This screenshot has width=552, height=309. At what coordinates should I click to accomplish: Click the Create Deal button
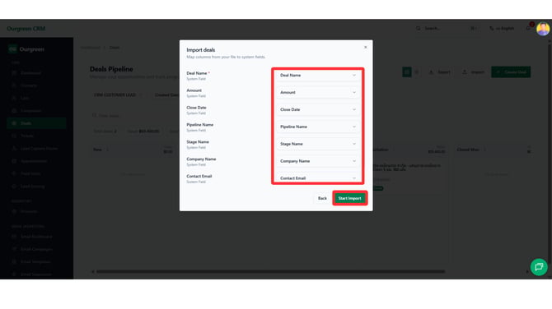pos(511,72)
